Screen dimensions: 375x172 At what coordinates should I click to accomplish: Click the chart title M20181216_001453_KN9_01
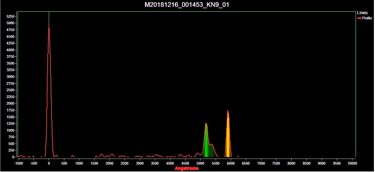tap(187, 5)
